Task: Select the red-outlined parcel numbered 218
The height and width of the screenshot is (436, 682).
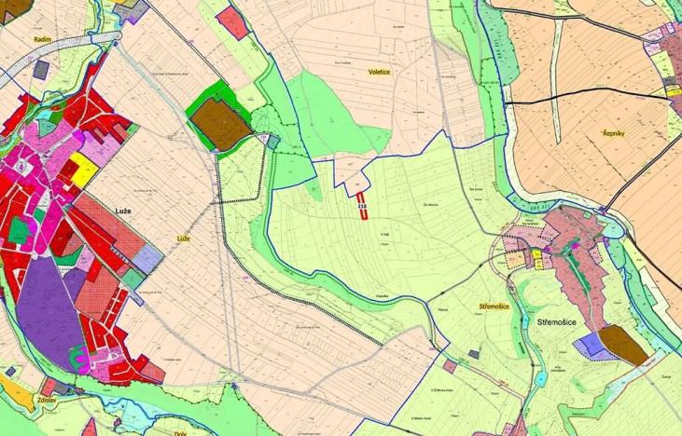Action: point(362,205)
